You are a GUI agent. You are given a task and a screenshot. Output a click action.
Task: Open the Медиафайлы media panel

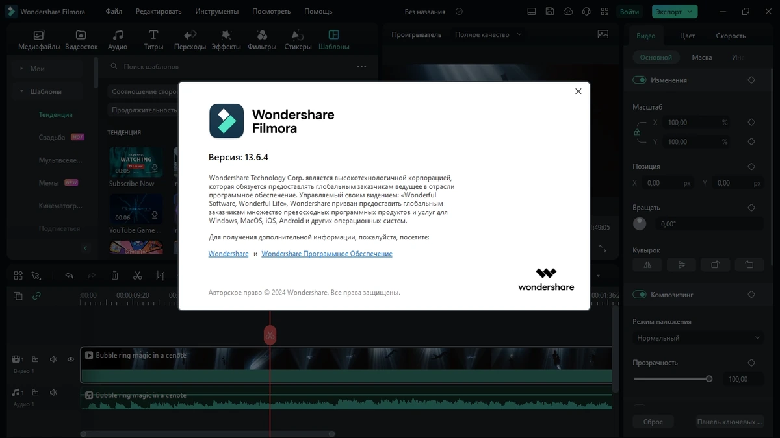(39, 40)
